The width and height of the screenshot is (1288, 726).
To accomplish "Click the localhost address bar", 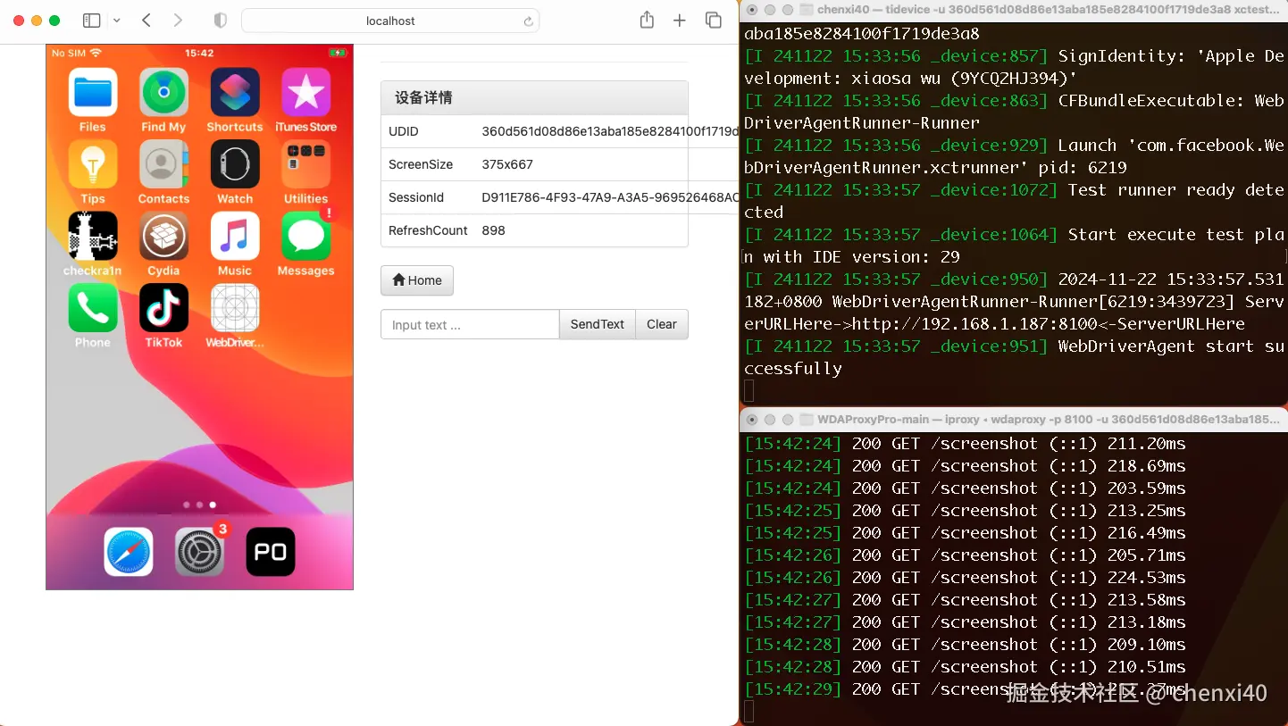I will (390, 21).
